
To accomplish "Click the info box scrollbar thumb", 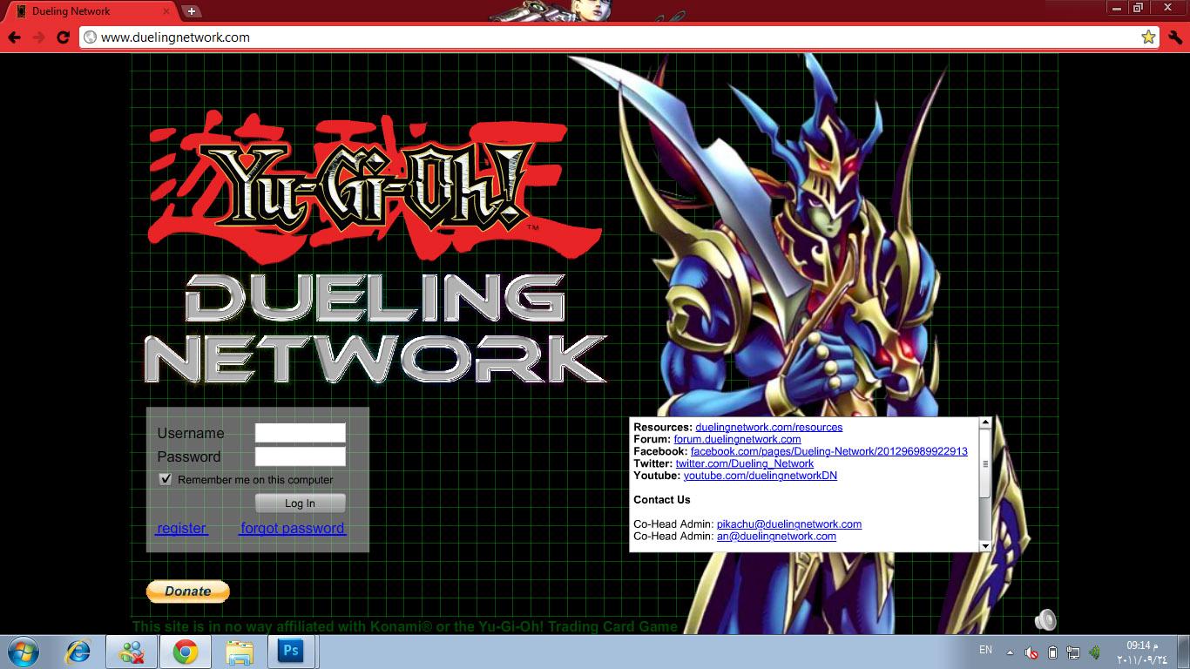I will tap(985, 463).
